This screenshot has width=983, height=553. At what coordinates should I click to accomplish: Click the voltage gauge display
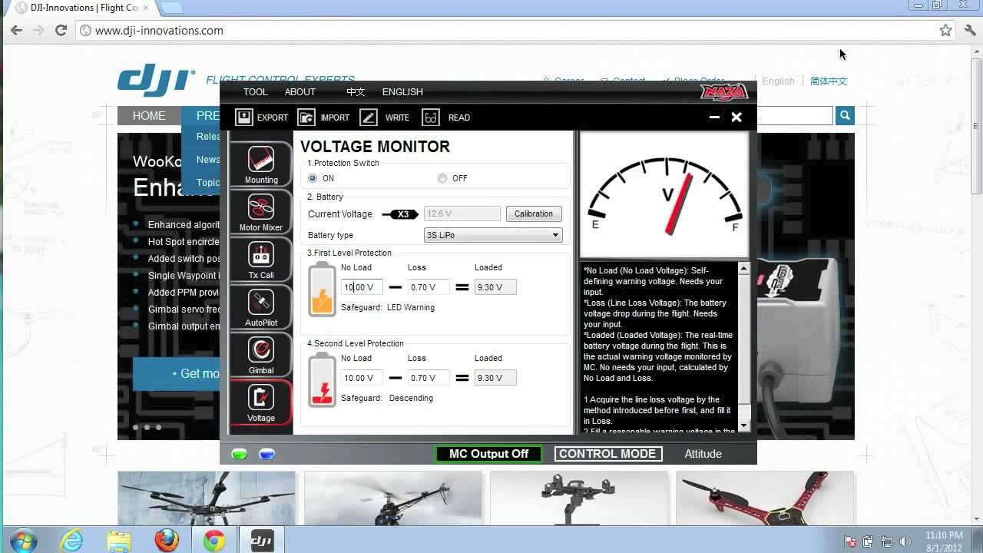[664, 194]
